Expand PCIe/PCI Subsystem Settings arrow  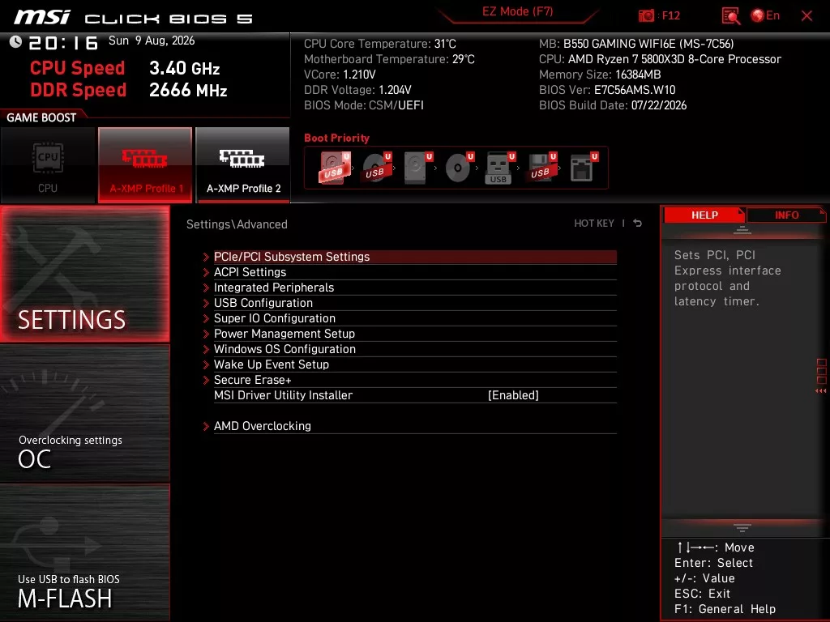206,257
